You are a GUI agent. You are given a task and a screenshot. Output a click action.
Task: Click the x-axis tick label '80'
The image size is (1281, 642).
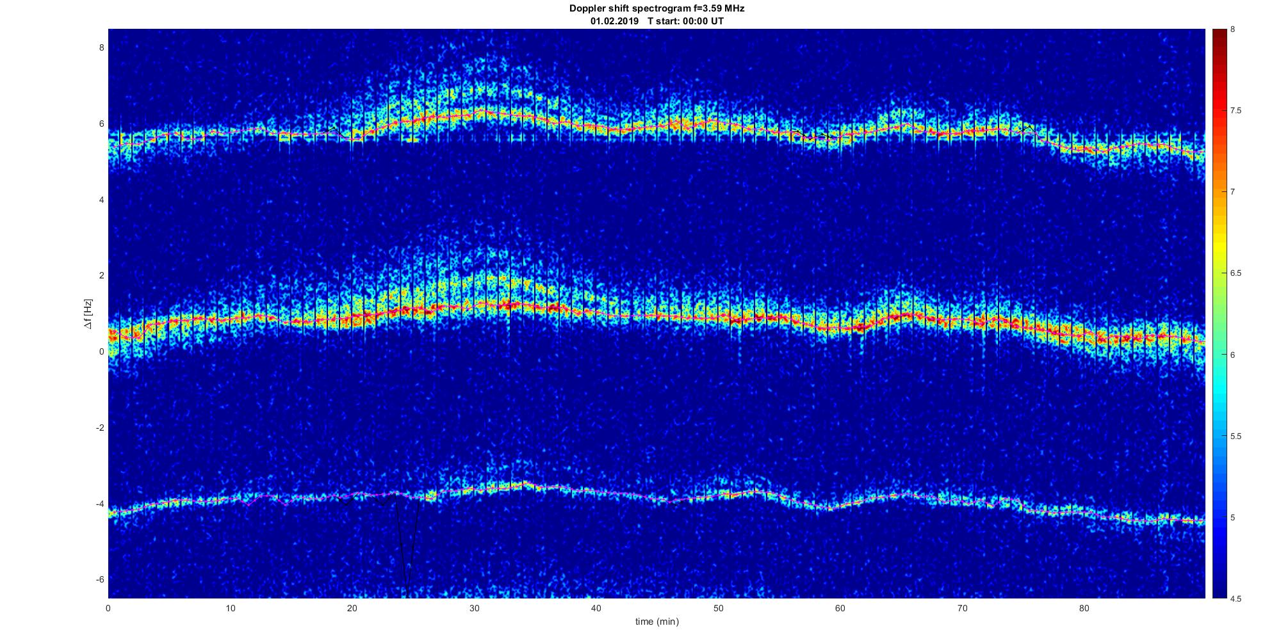pos(1084,608)
